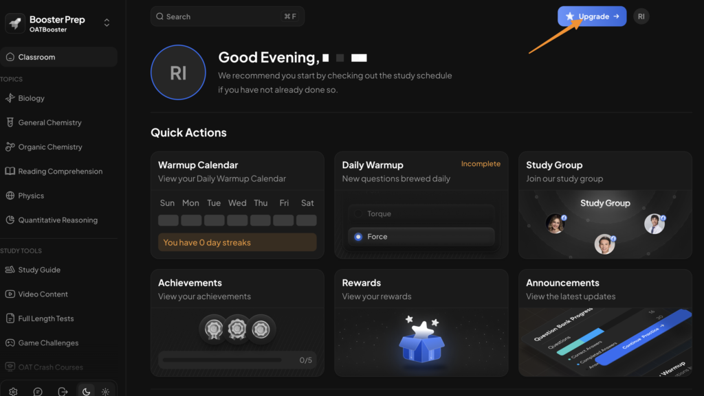Image resolution: width=704 pixels, height=396 pixels.
Task: Click the Game Challenges controller icon
Action: 10,342
